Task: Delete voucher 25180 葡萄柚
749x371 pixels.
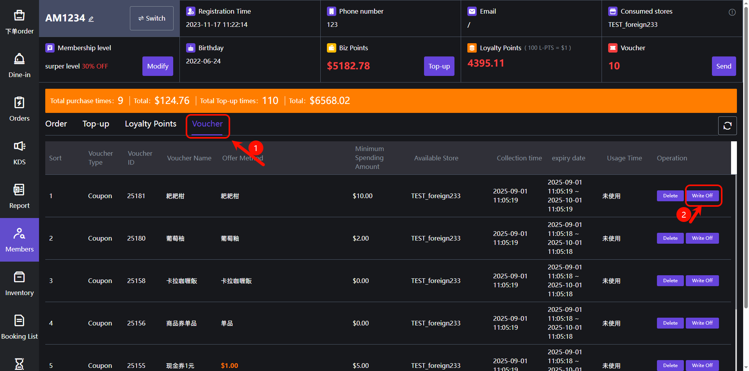Action: click(x=670, y=238)
